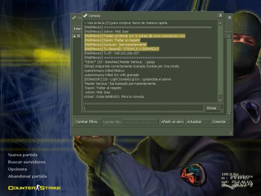Viewport: 261px width, 196px height.
Task: Open Cambiar filtros
Action: [88, 122]
